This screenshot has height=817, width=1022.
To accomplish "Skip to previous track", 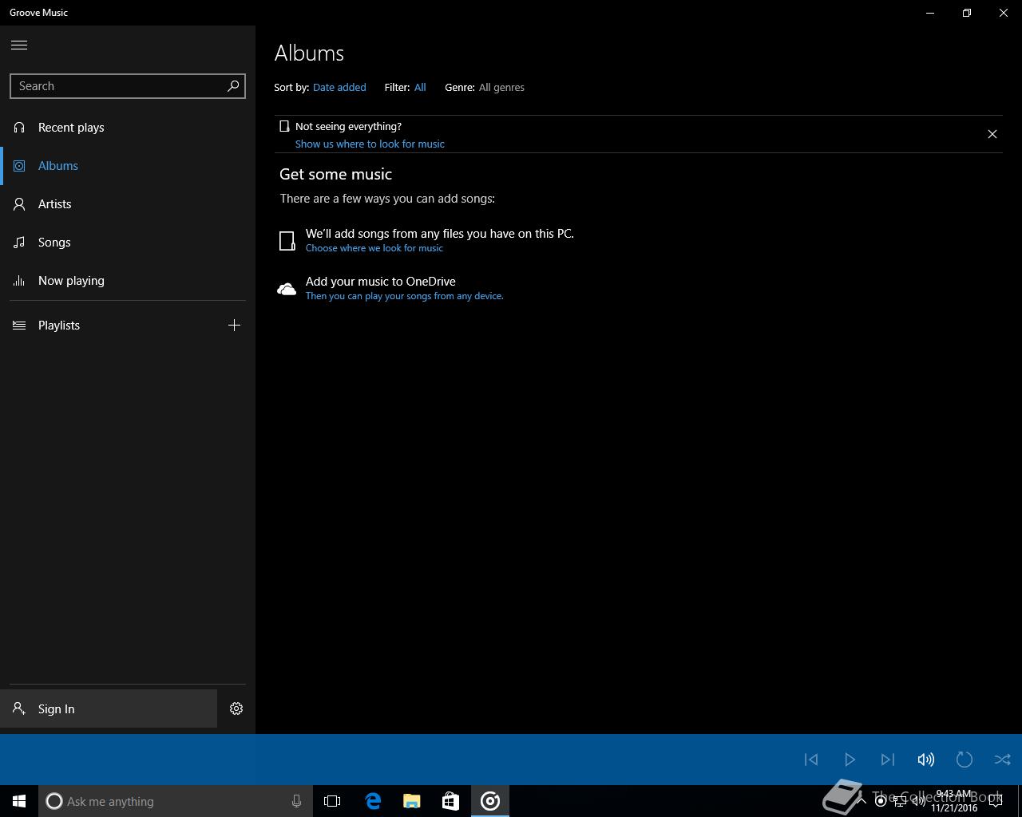I will click(x=811, y=760).
